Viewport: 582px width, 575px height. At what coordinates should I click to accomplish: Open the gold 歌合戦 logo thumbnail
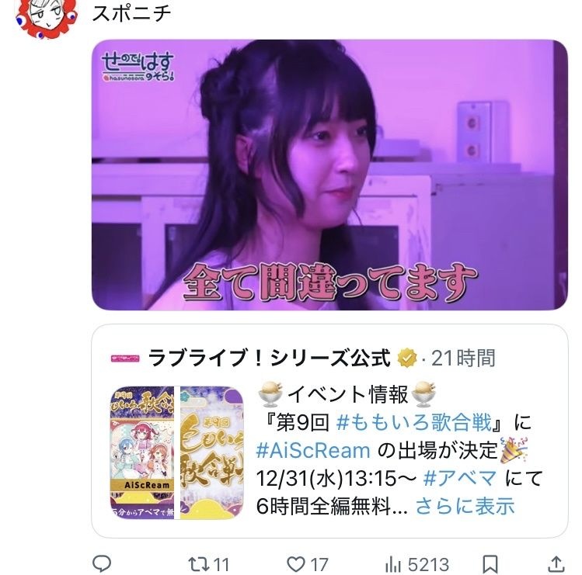(x=212, y=452)
